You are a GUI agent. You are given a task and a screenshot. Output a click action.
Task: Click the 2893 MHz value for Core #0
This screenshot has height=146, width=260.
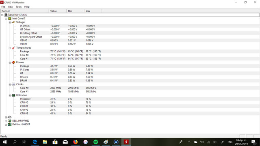pos(56,88)
